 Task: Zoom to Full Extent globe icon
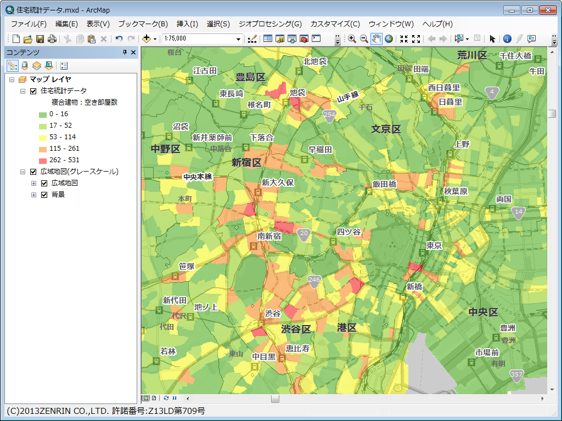(x=389, y=39)
